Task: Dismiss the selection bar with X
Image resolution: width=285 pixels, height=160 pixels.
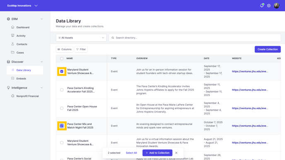Action: (176, 153)
